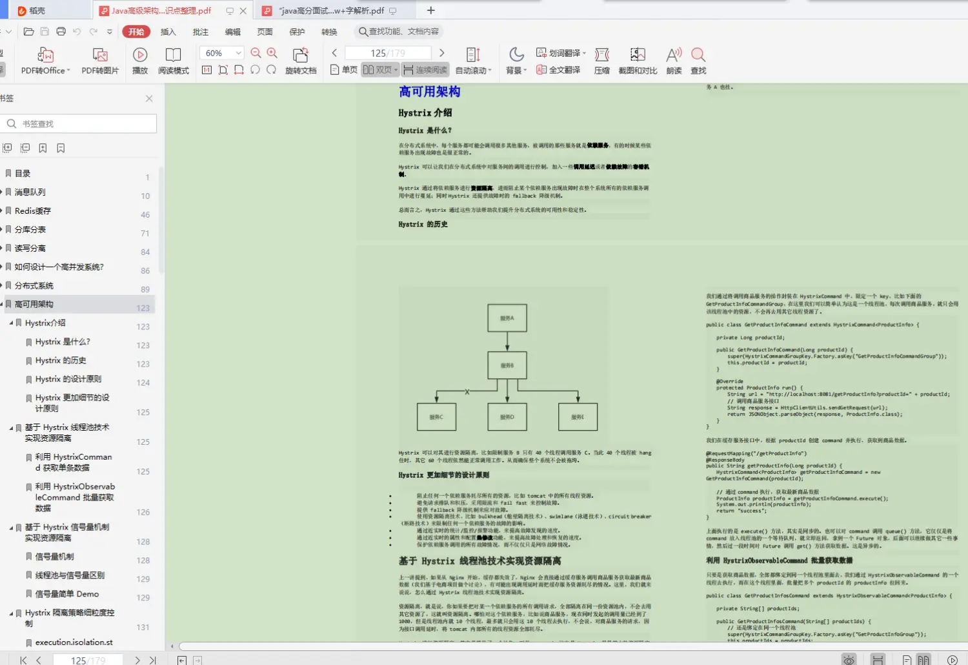Switch to the 保护 ribbon tab
Image resolution: width=968 pixels, height=665 pixels.
click(297, 32)
